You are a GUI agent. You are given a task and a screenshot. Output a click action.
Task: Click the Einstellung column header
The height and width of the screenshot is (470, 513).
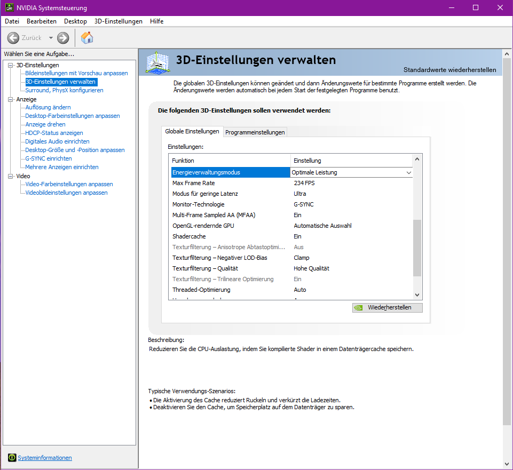click(352, 161)
